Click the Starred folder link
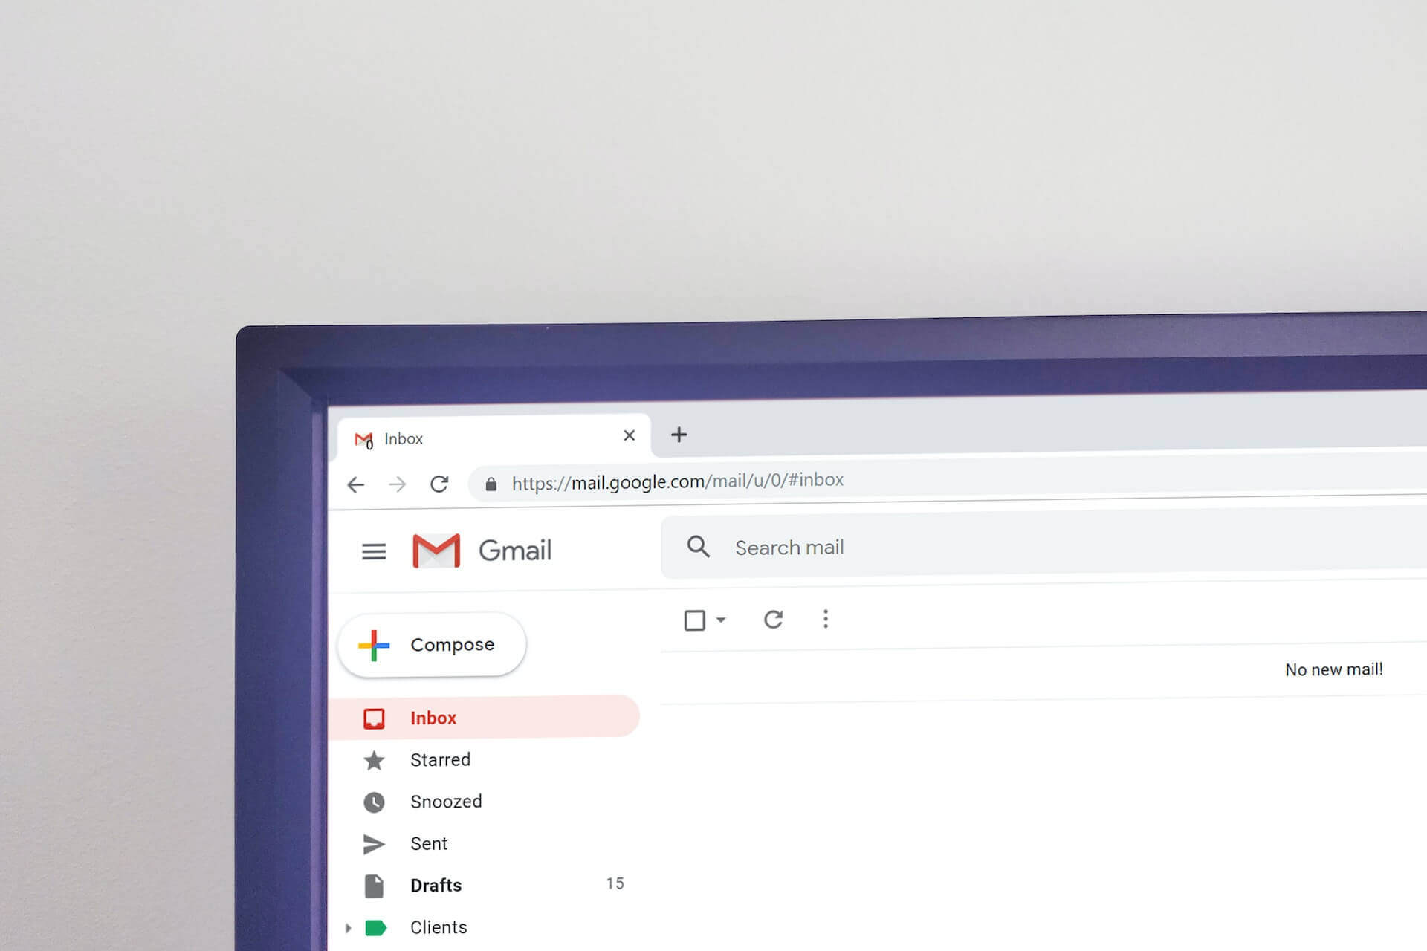 (441, 759)
